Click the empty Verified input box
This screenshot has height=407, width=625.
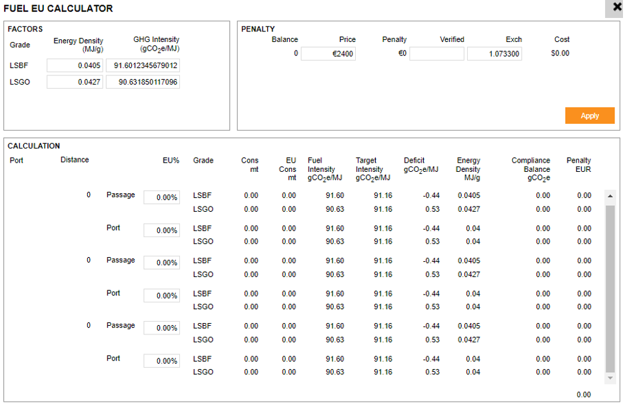(436, 54)
